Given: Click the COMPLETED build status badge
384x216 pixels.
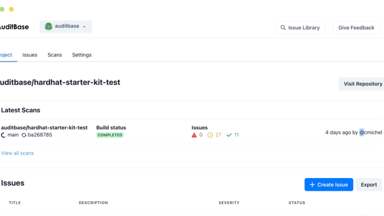Looking at the screenshot, I should click(x=110, y=135).
